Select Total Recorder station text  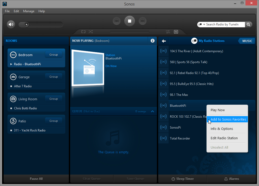click(x=180, y=138)
